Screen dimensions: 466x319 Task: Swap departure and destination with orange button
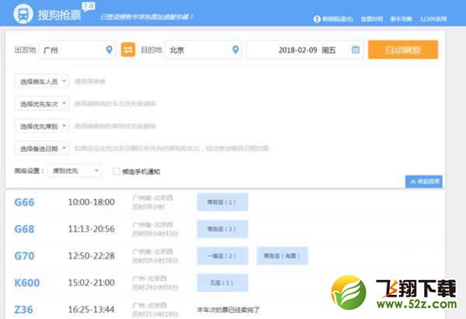tap(128, 50)
